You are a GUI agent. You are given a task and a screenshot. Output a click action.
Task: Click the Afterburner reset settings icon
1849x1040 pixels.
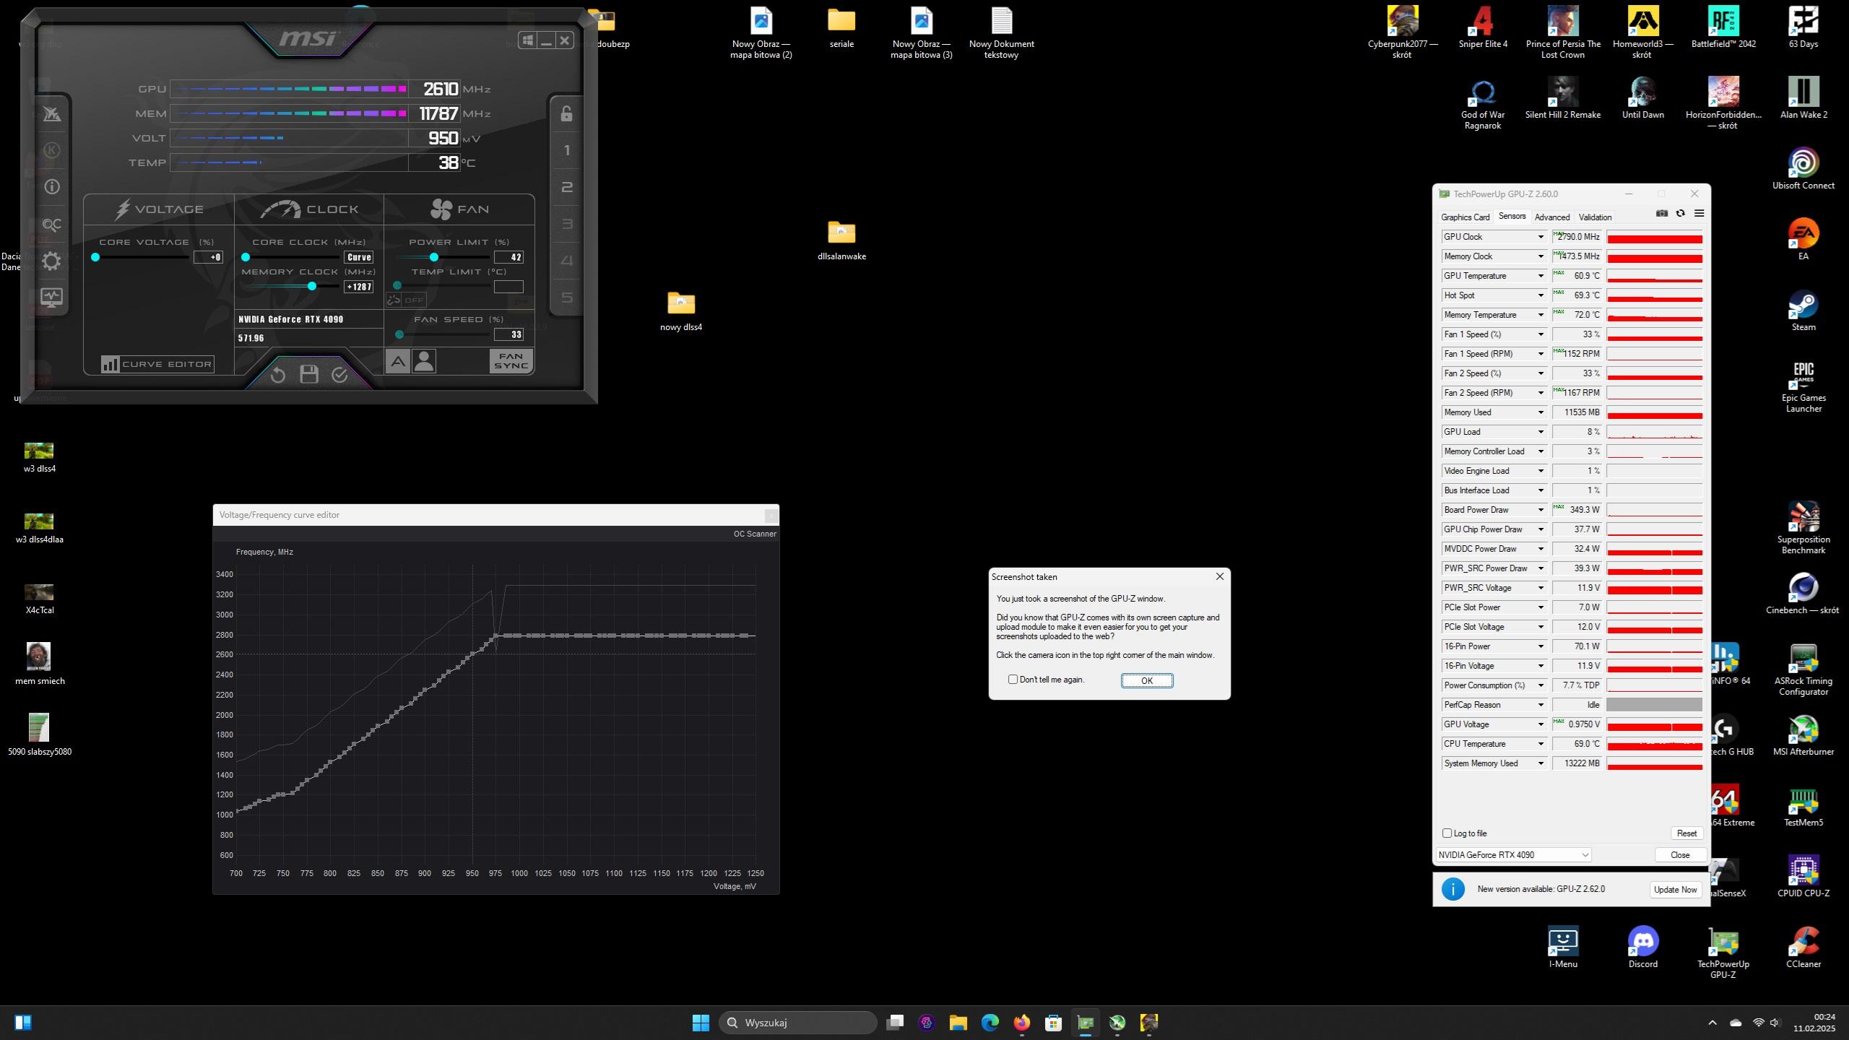click(278, 374)
